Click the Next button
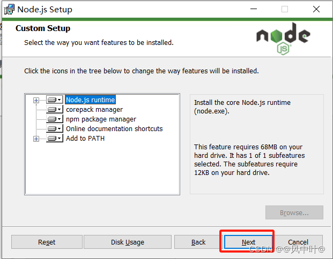The image size is (333, 259). coord(248,242)
